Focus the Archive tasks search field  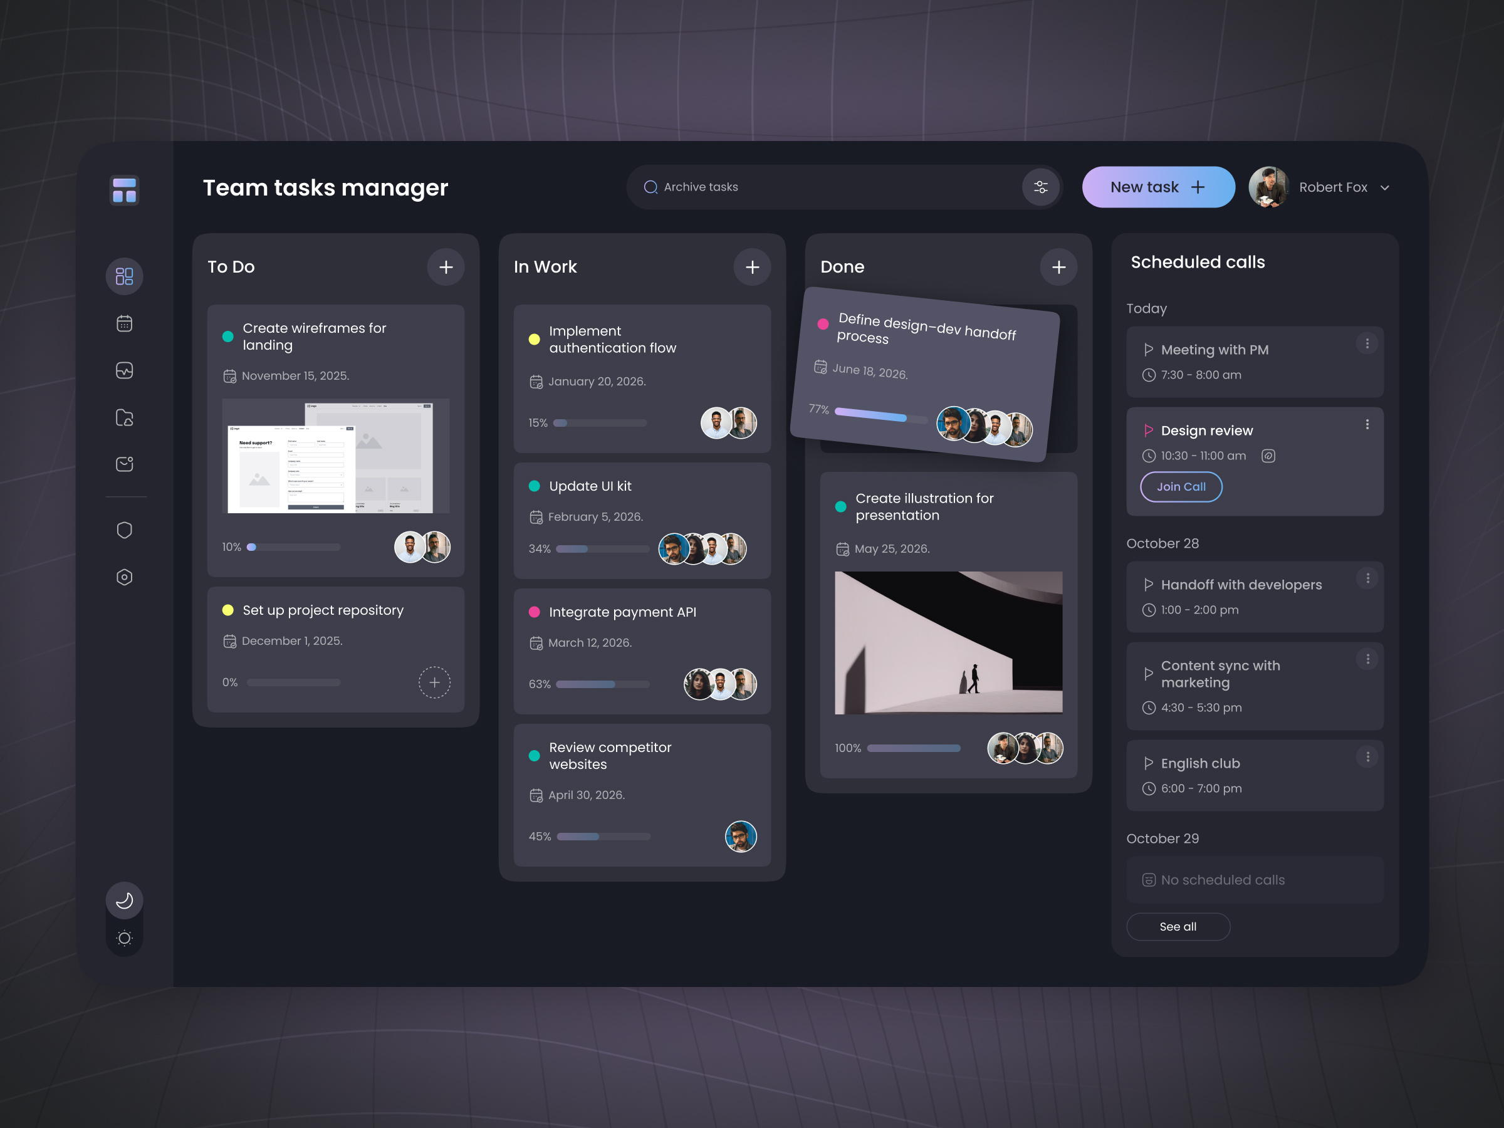pyautogui.click(x=845, y=187)
